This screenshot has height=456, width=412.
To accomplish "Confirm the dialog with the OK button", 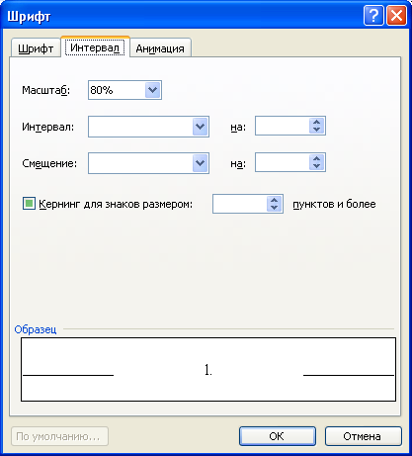I will click(x=278, y=436).
